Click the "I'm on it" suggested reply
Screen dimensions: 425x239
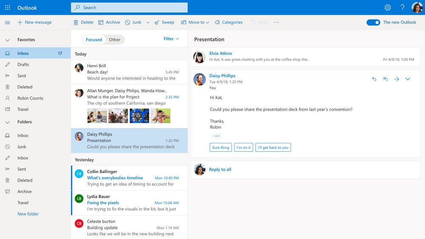click(244, 148)
